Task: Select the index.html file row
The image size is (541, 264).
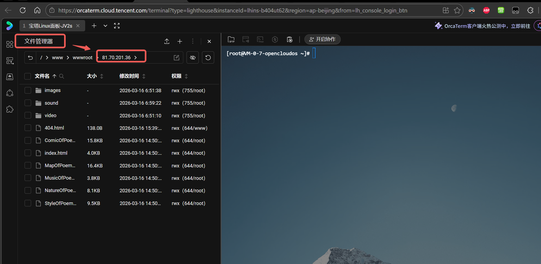Action: click(119, 153)
